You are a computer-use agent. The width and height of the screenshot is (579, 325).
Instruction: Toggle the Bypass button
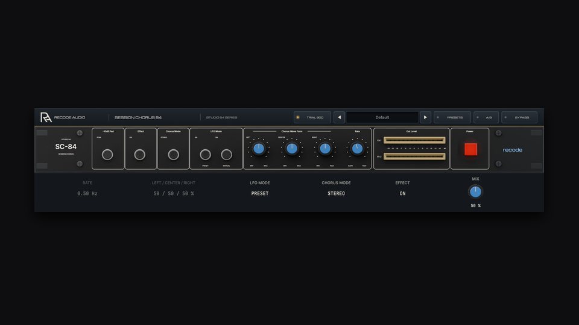519,117
